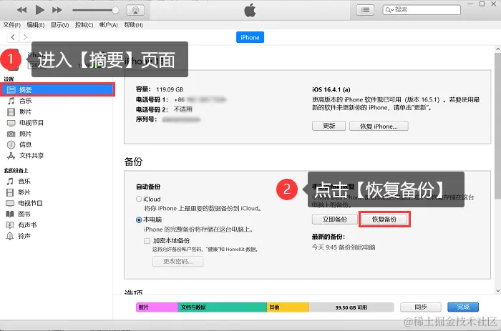Click the 更新 button
This screenshot has height=331, width=501.
click(x=329, y=126)
